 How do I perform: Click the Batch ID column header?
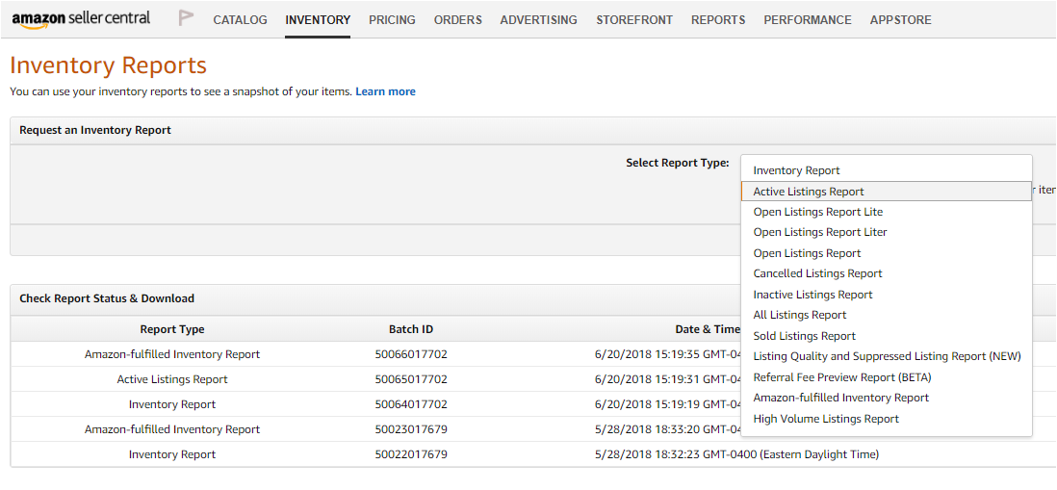(x=411, y=329)
